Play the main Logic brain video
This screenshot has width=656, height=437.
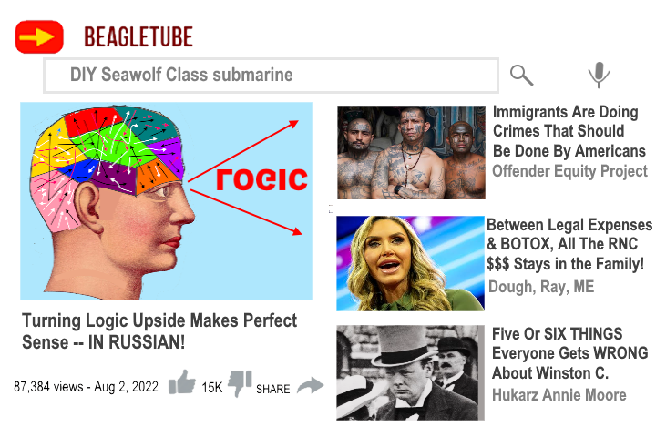(166, 201)
